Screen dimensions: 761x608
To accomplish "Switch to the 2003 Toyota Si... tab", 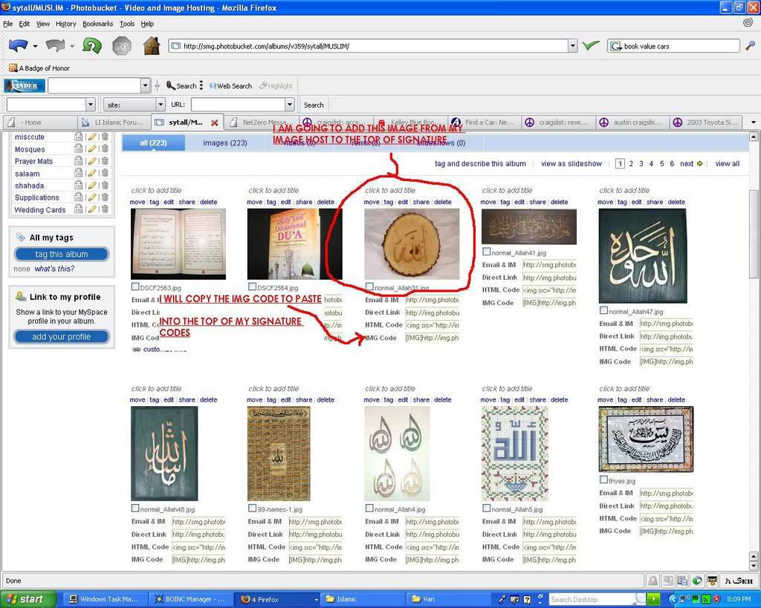I will (707, 122).
